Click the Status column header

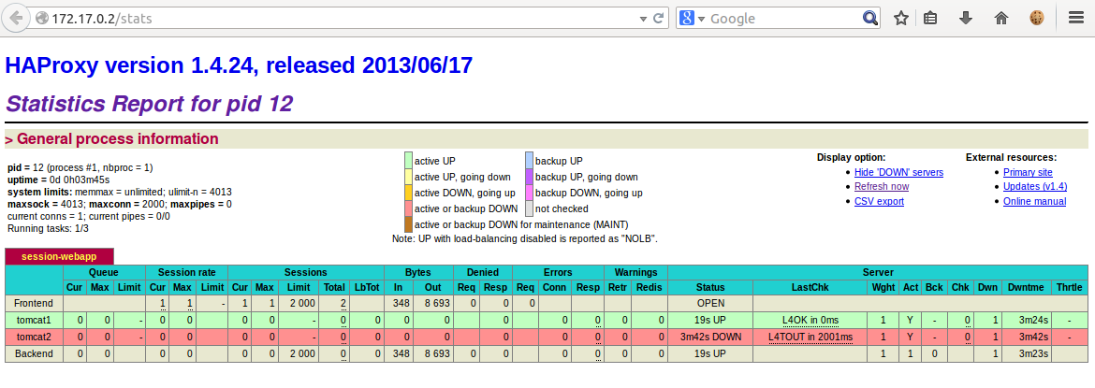coord(710,287)
